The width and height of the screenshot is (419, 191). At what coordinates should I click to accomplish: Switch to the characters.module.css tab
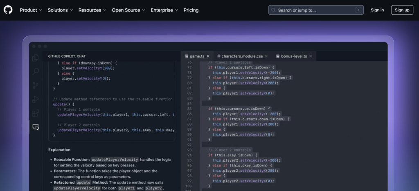(240, 56)
